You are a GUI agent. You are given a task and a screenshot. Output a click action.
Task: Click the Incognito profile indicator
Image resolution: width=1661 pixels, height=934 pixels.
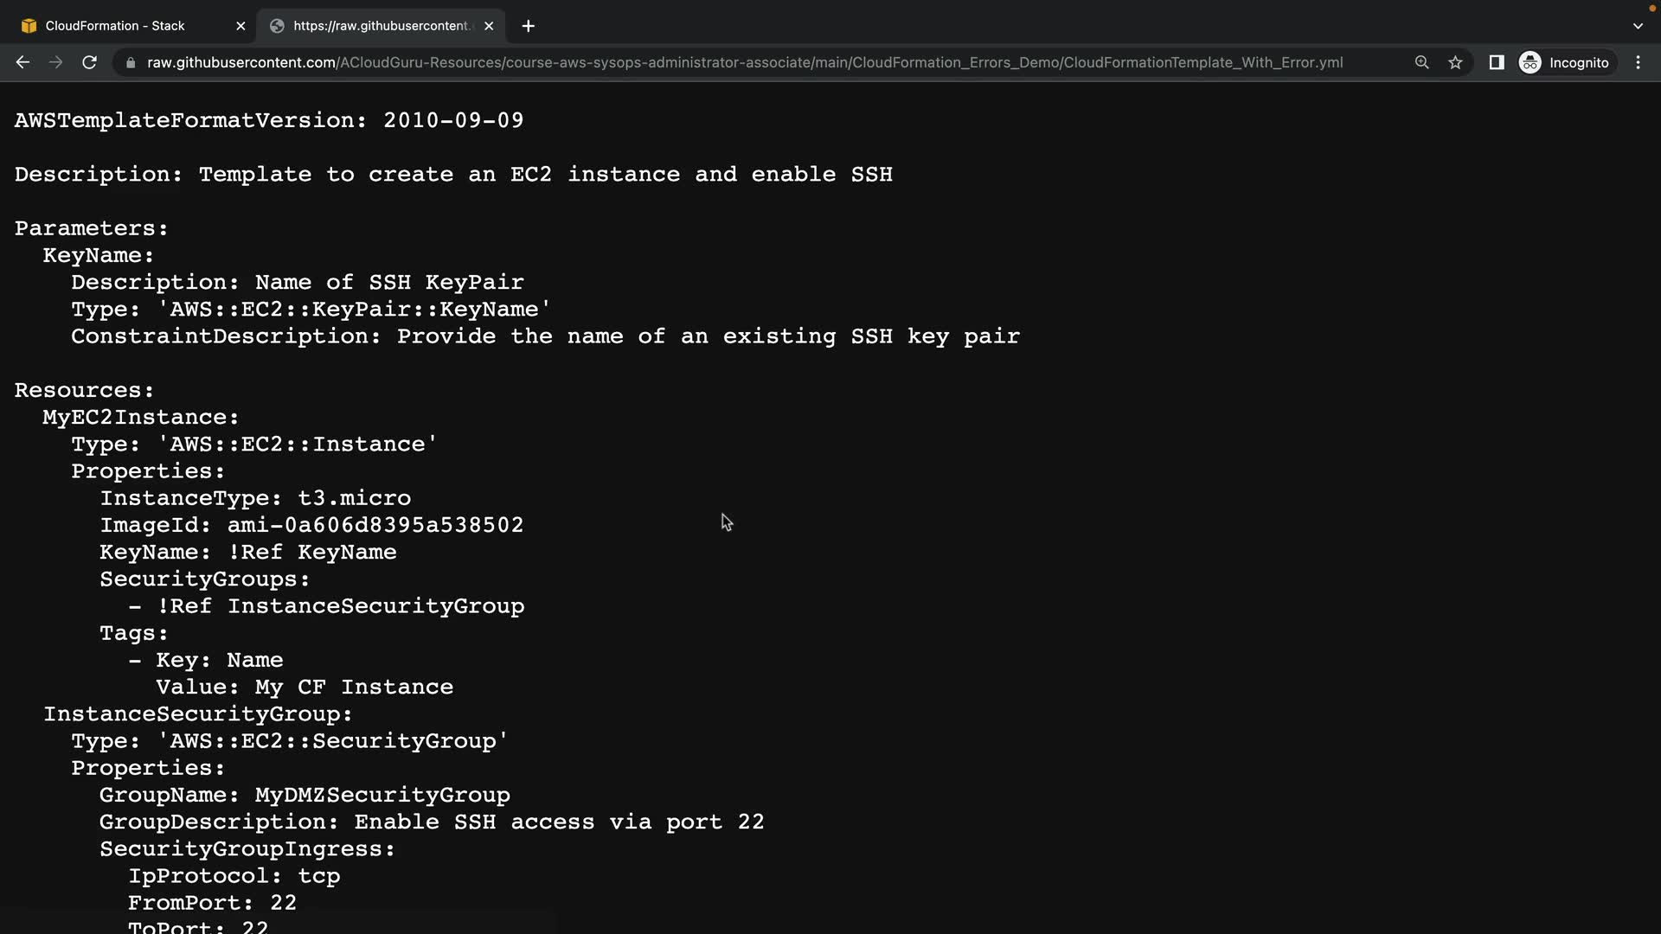(1565, 62)
